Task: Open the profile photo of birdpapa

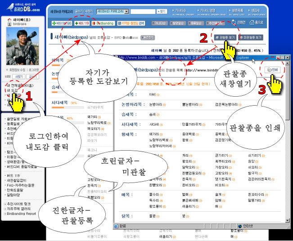Action: [23, 46]
